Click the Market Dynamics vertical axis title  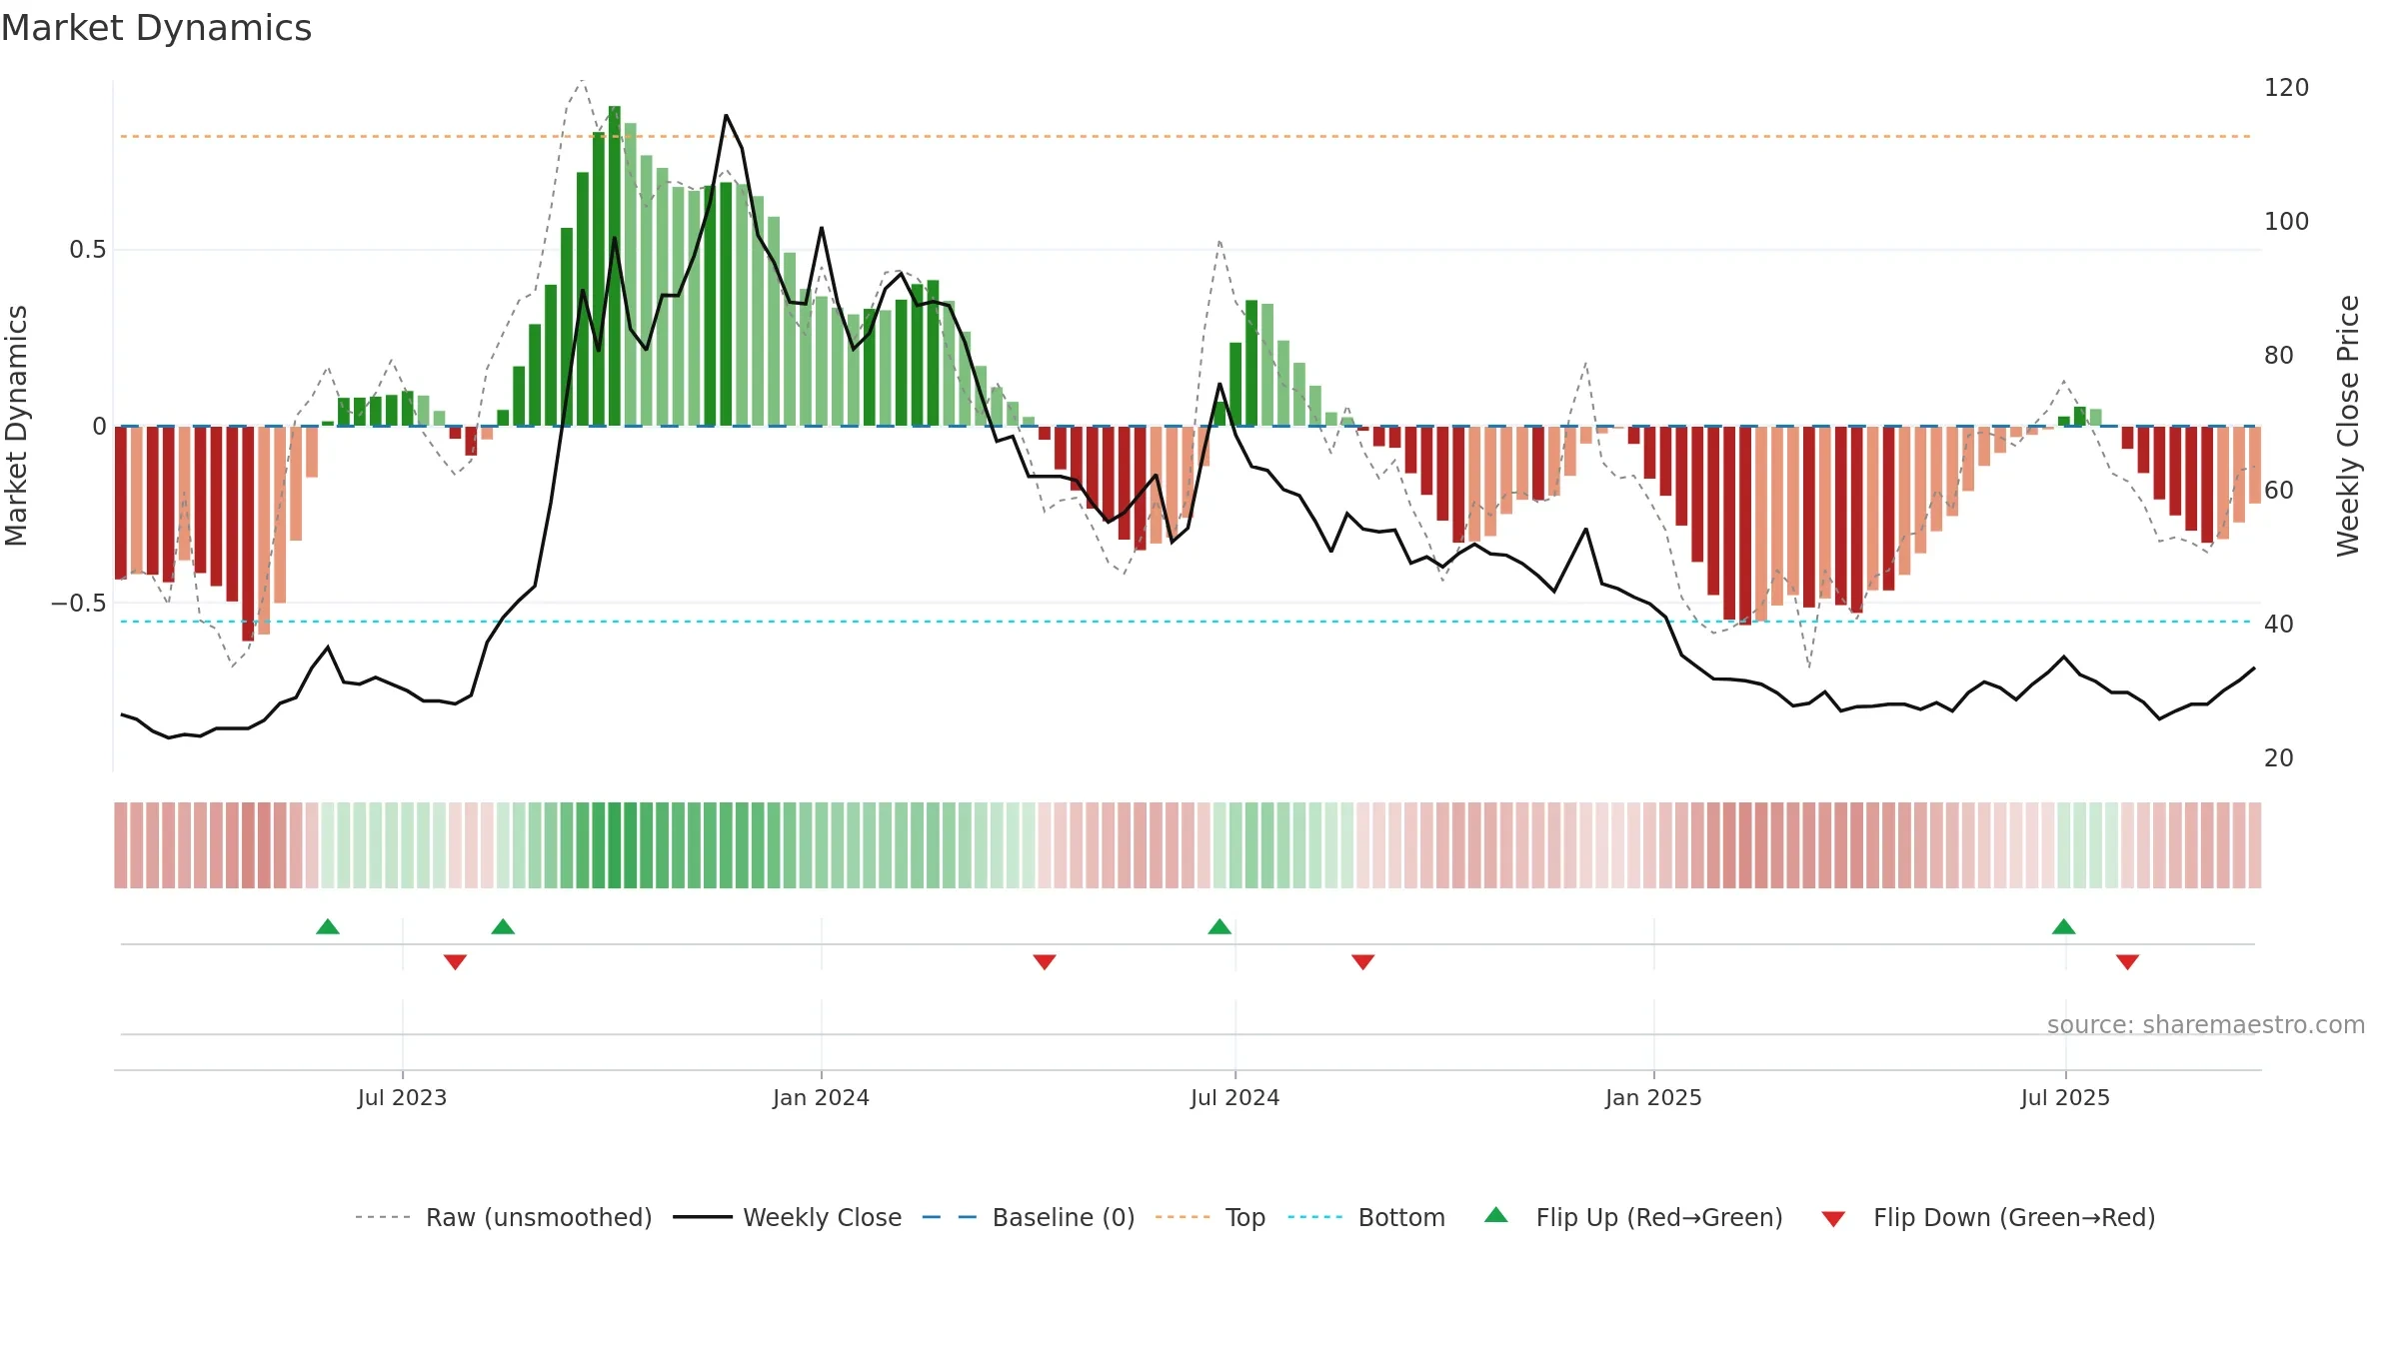pos(16,426)
